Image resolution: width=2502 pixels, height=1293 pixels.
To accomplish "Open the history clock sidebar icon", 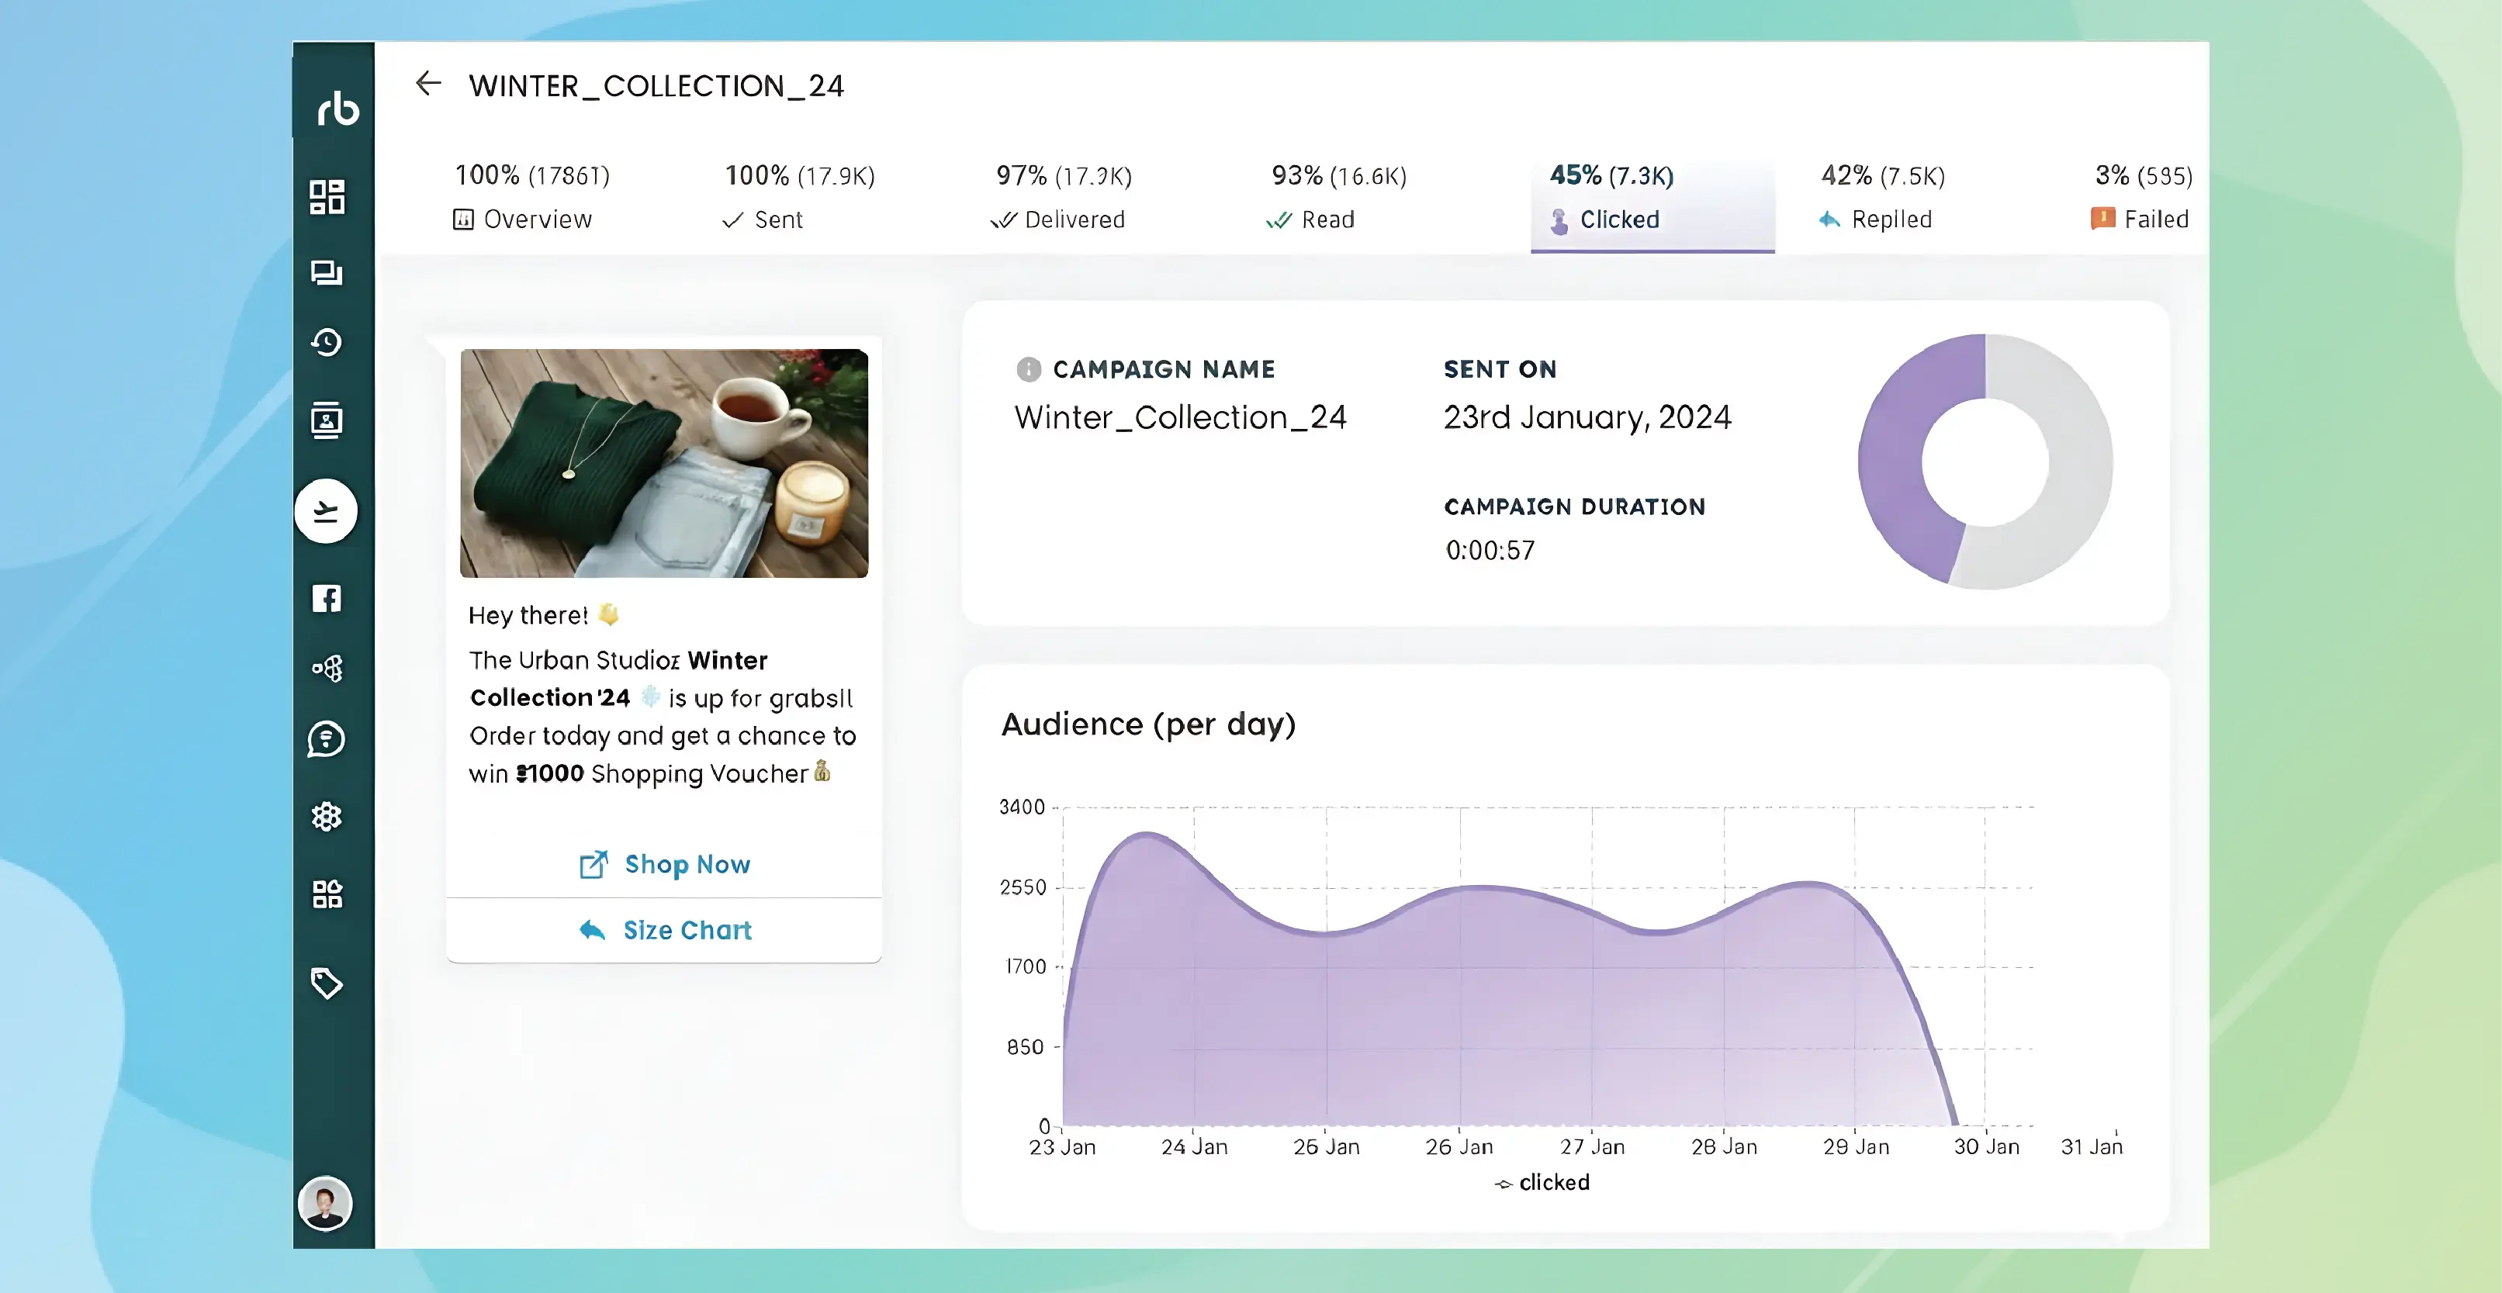I will click(x=327, y=343).
